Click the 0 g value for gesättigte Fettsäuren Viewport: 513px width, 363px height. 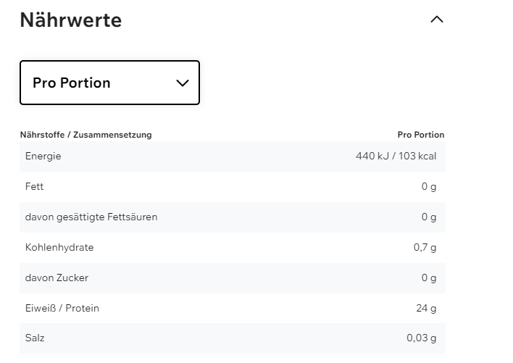[429, 217]
